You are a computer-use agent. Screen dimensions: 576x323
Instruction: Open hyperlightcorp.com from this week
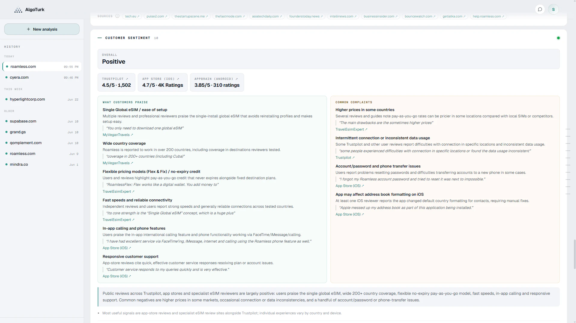point(42,99)
